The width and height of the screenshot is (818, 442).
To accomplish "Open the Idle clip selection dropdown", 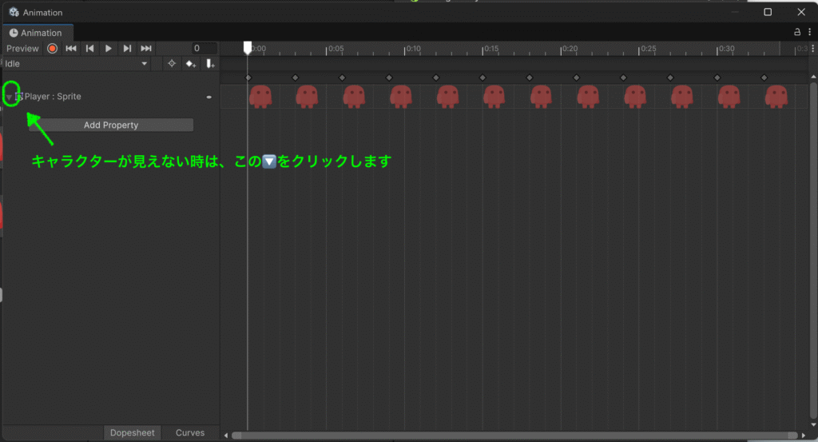I will point(77,64).
